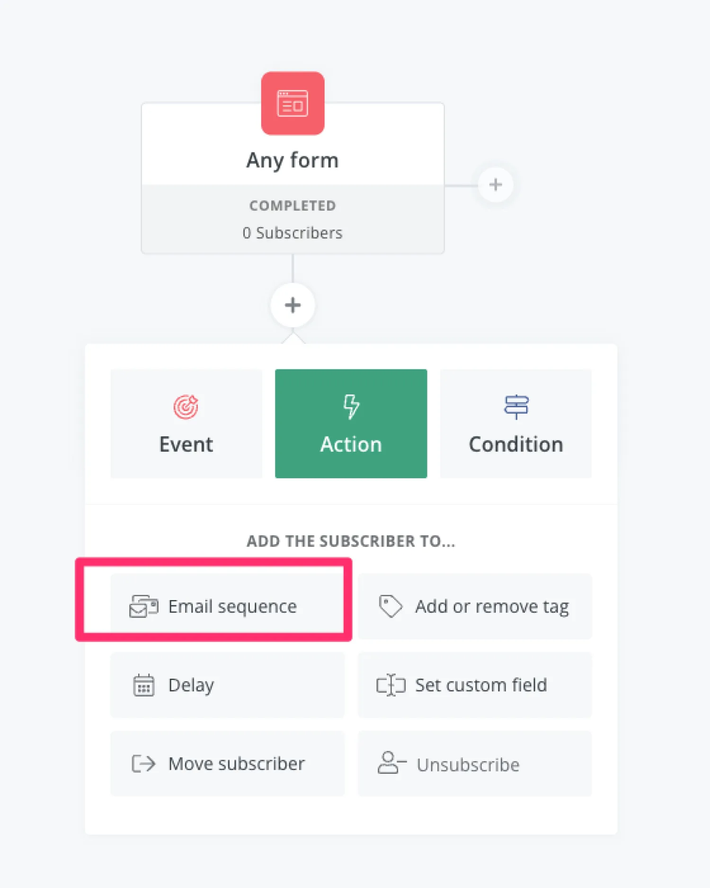The image size is (710, 888).
Task: Click the target icon on the Event tab
Action: pyautogui.click(x=186, y=406)
